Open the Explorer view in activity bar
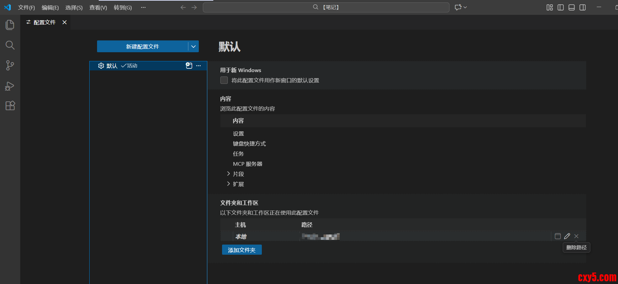Viewport: 618px width, 284px height. (x=10, y=25)
